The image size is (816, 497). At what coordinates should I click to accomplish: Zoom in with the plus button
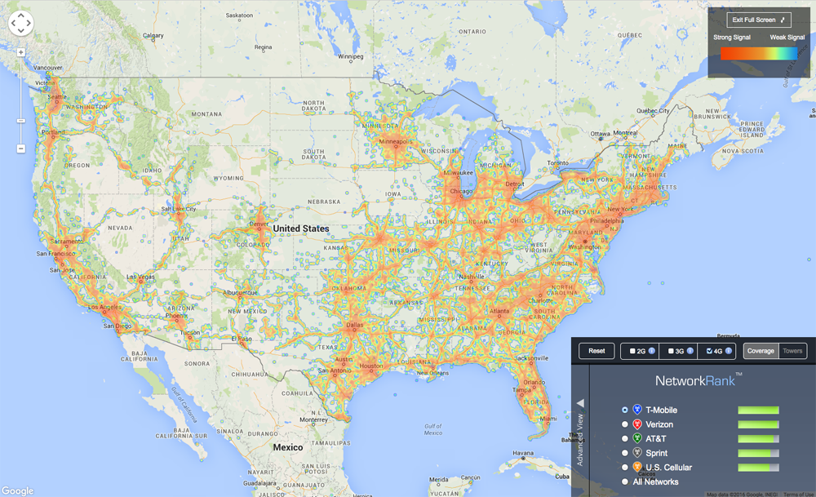click(21, 52)
